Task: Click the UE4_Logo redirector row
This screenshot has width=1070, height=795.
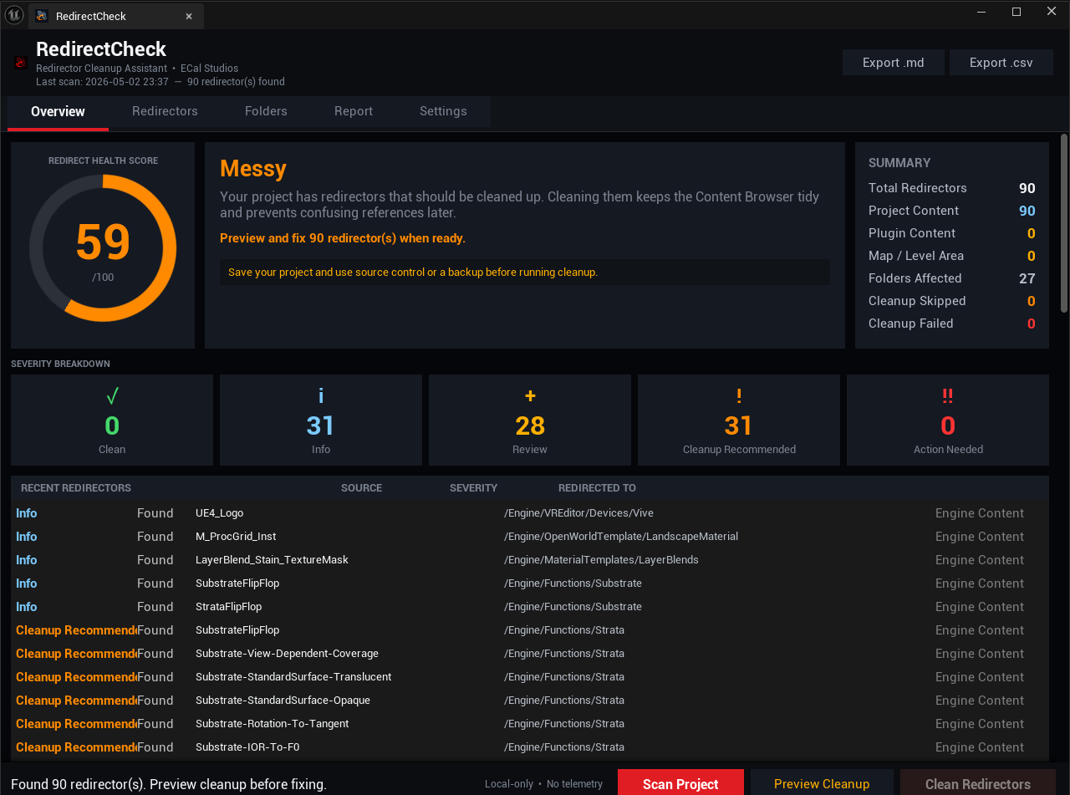Action: 530,513
